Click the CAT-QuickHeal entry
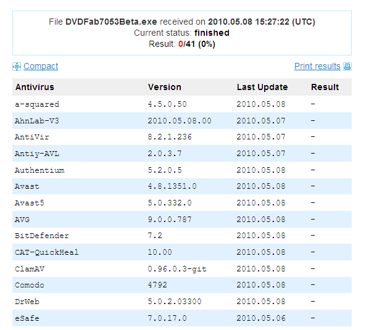The width and height of the screenshot is (369, 330). (47, 252)
